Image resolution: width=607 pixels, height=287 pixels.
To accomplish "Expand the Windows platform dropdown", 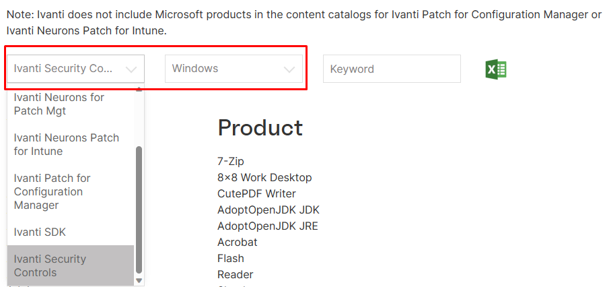I will click(234, 69).
